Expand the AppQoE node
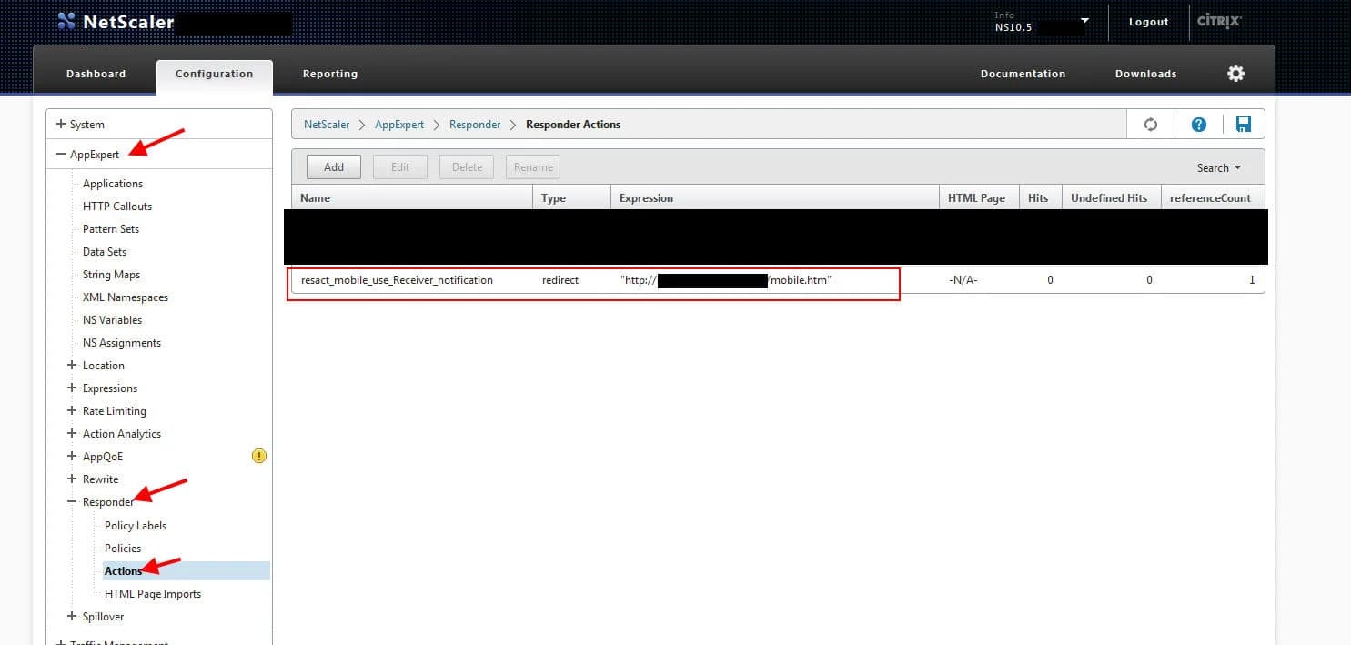1351x645 pixels. (73, 457)
